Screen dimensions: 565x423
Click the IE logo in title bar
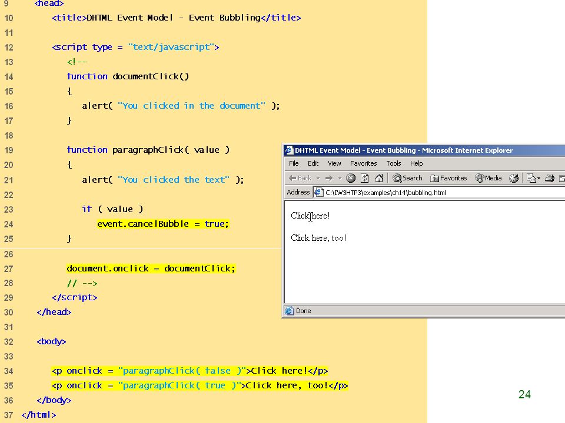(288, 150)
